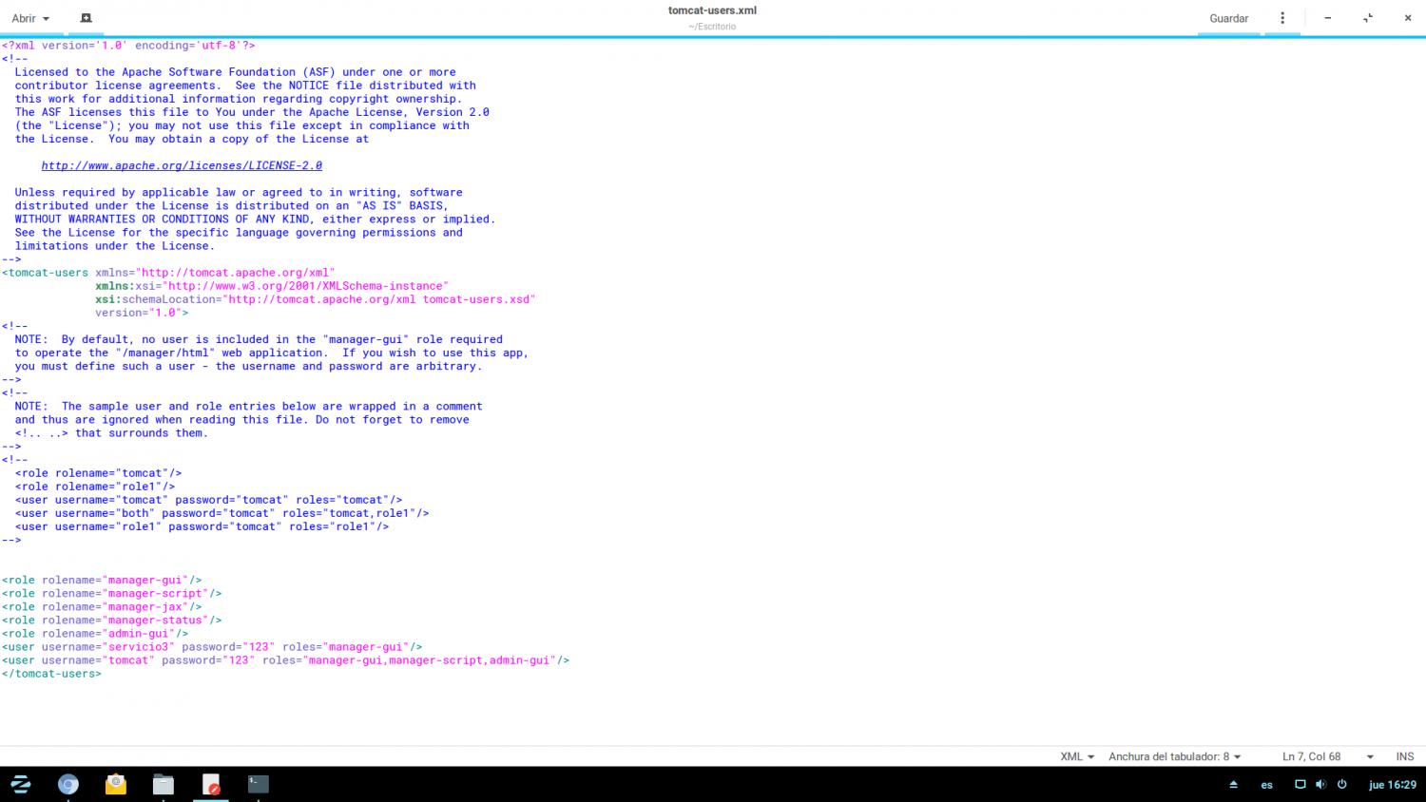Expand the recent files arrow beside Abrir
This screenshot has height=802, width=1426.
(x=46, y=19)
